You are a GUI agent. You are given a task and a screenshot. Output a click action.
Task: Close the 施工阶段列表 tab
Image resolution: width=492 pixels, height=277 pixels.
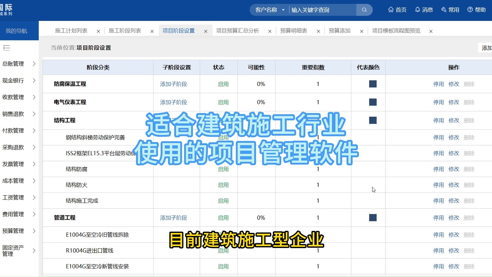[152, 31]
